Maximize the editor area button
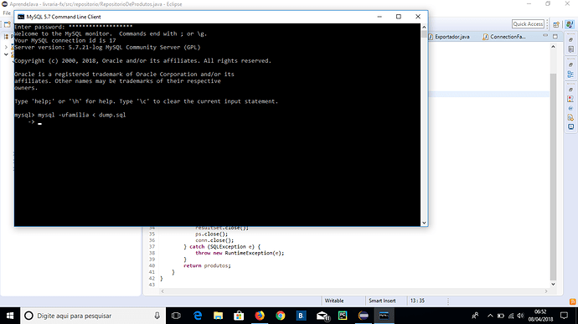Screen dimensions: 578x324 pyautogui.click(x=555, y=36)
